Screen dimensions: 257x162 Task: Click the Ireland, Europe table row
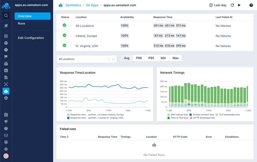tap(155, 36)
